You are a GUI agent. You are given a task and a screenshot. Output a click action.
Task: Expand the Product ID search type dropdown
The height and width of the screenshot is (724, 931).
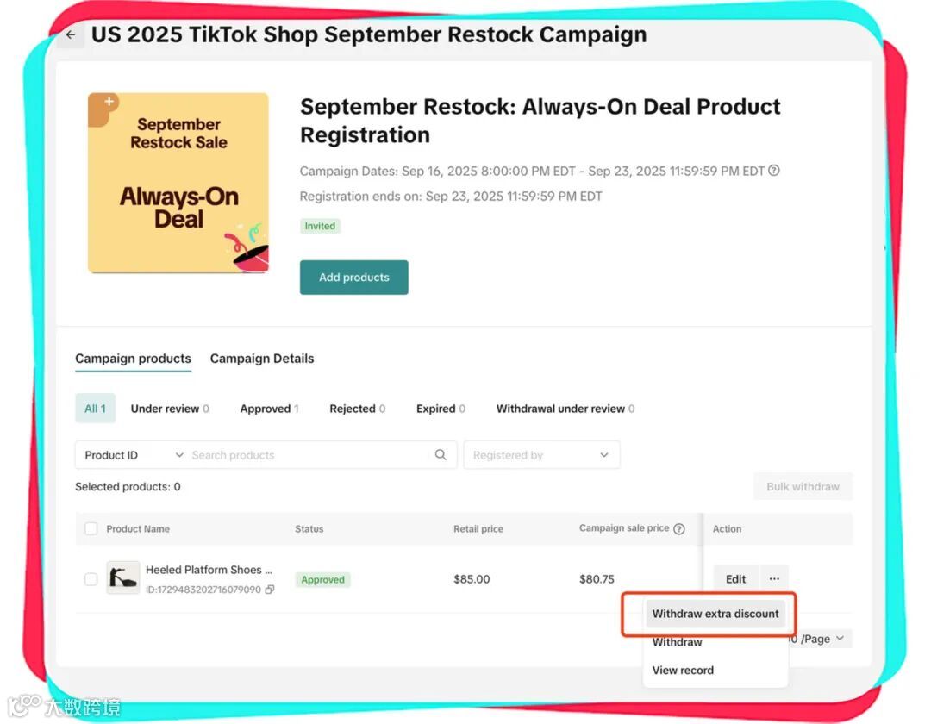pyautogui.click(x=133, y=455)
